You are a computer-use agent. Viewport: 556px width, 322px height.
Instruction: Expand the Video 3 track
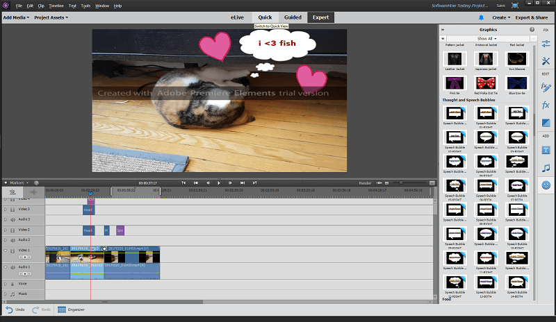(6, 210)
